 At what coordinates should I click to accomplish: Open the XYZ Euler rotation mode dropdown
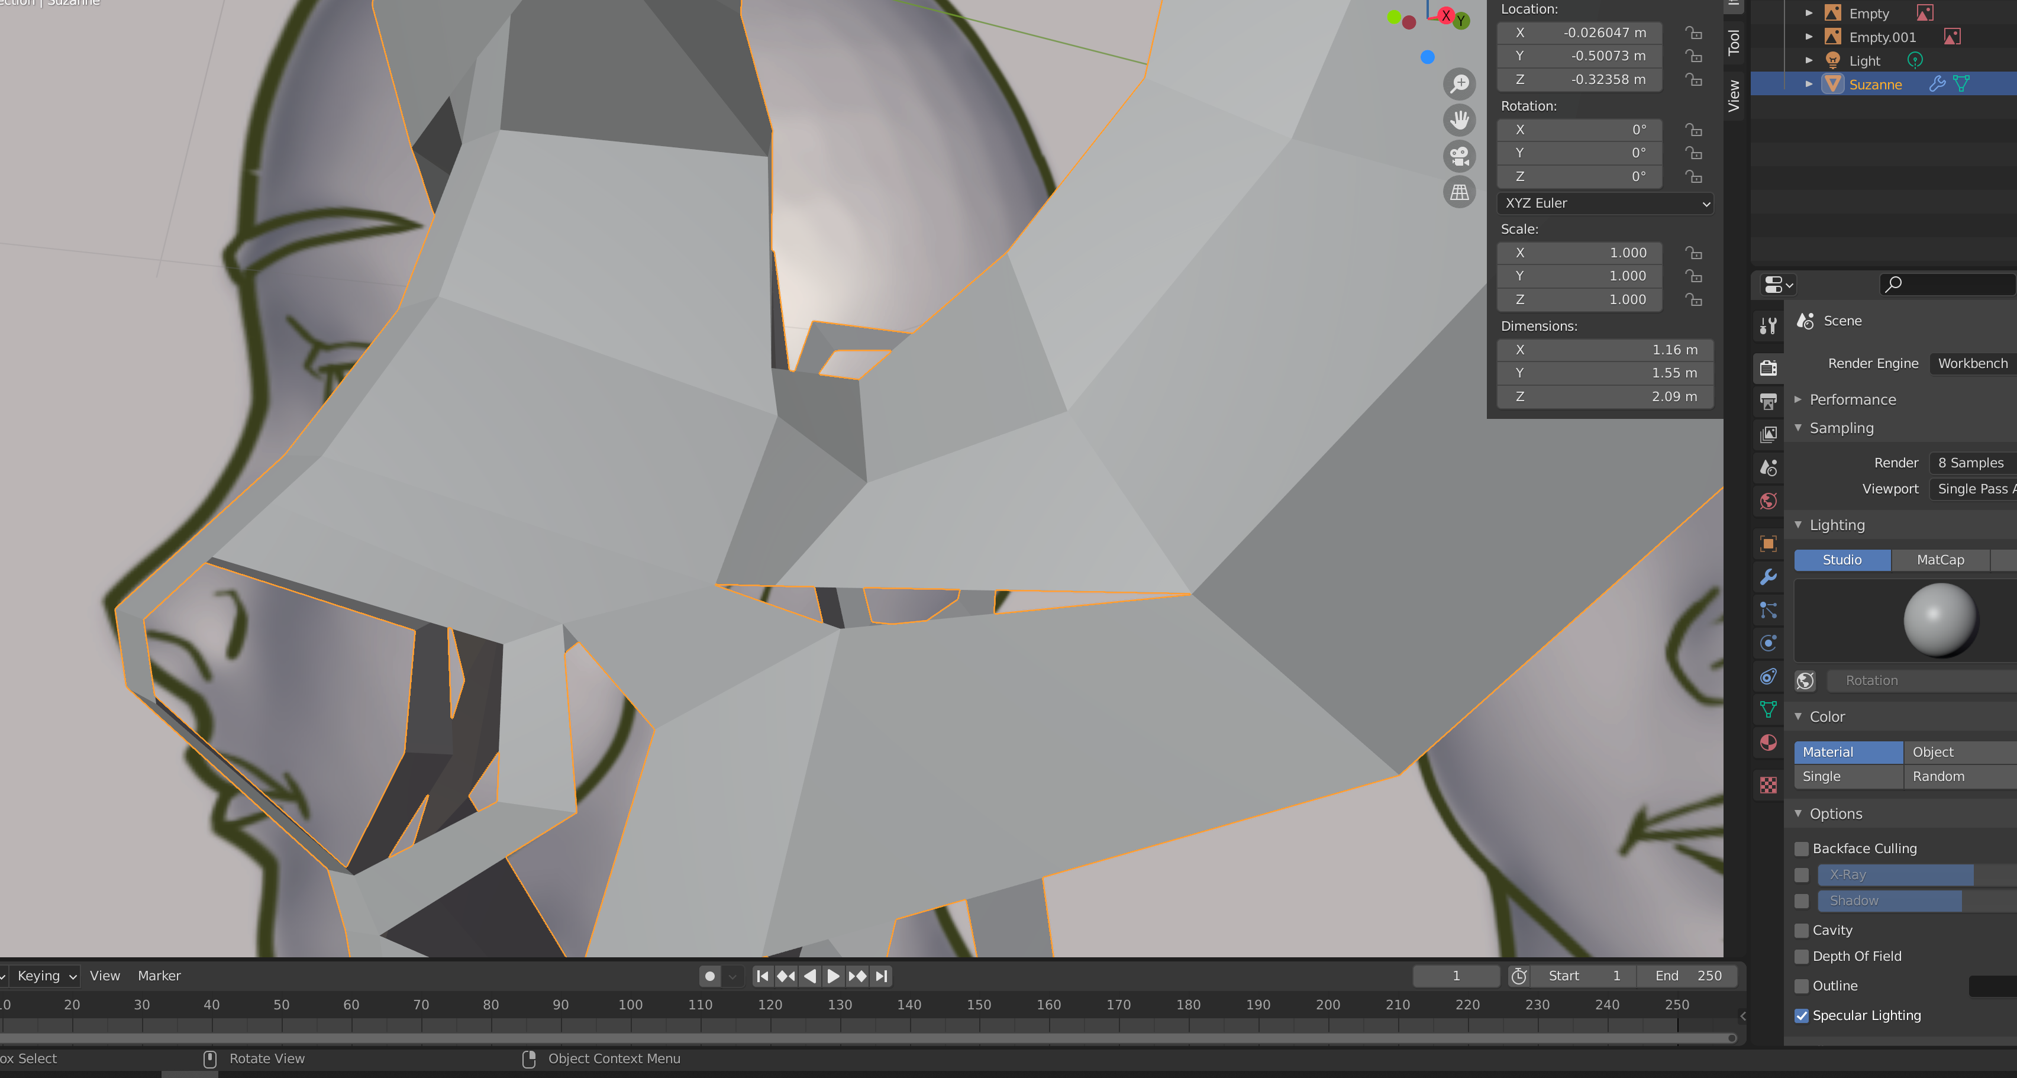(1605, 204)
